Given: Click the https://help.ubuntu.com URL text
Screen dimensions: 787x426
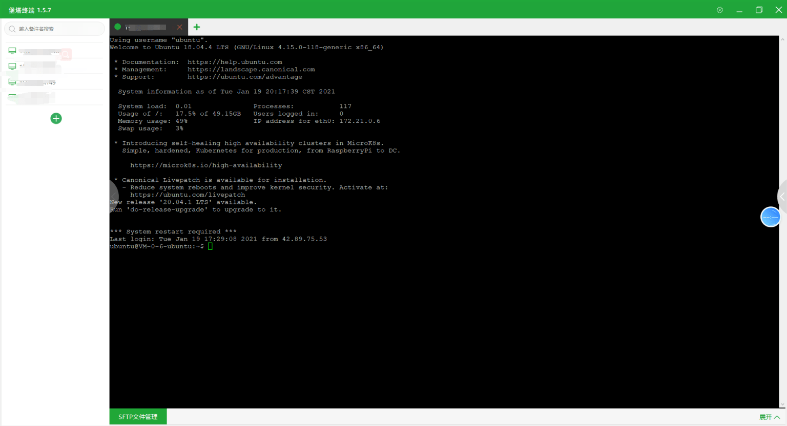Looking at the screenshot, I should pyautogui.click(x=235, y=62).
